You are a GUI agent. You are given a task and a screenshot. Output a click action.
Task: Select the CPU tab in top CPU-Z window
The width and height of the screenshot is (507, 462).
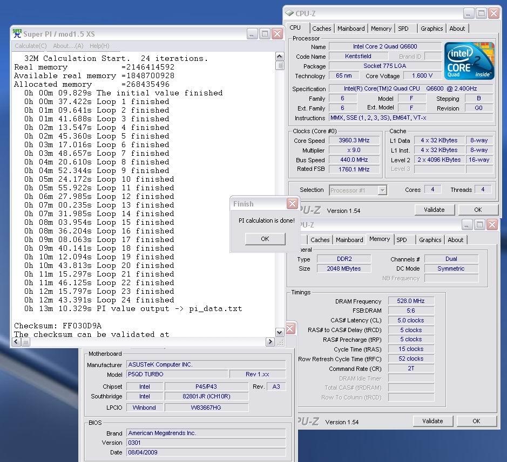pyautogui.click(x=295, y=28)
